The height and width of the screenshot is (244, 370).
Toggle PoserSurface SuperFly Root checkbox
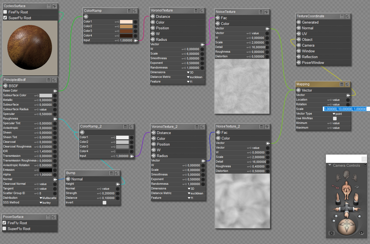tap(4, 229)
